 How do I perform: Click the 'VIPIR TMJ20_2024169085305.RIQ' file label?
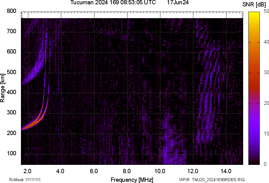tap(212, 180)
